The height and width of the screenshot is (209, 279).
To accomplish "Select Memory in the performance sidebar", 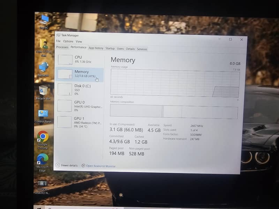I will (x=80, y=74).
